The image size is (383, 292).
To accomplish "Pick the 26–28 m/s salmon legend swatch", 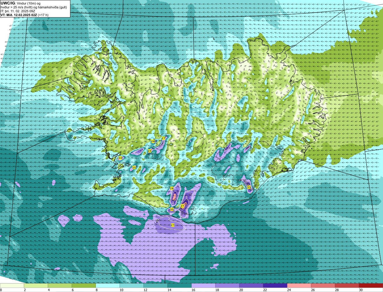I will coord(323,286).
